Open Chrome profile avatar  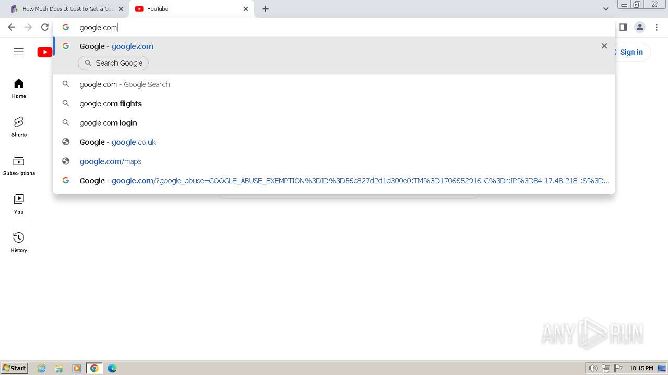[639, 27]
